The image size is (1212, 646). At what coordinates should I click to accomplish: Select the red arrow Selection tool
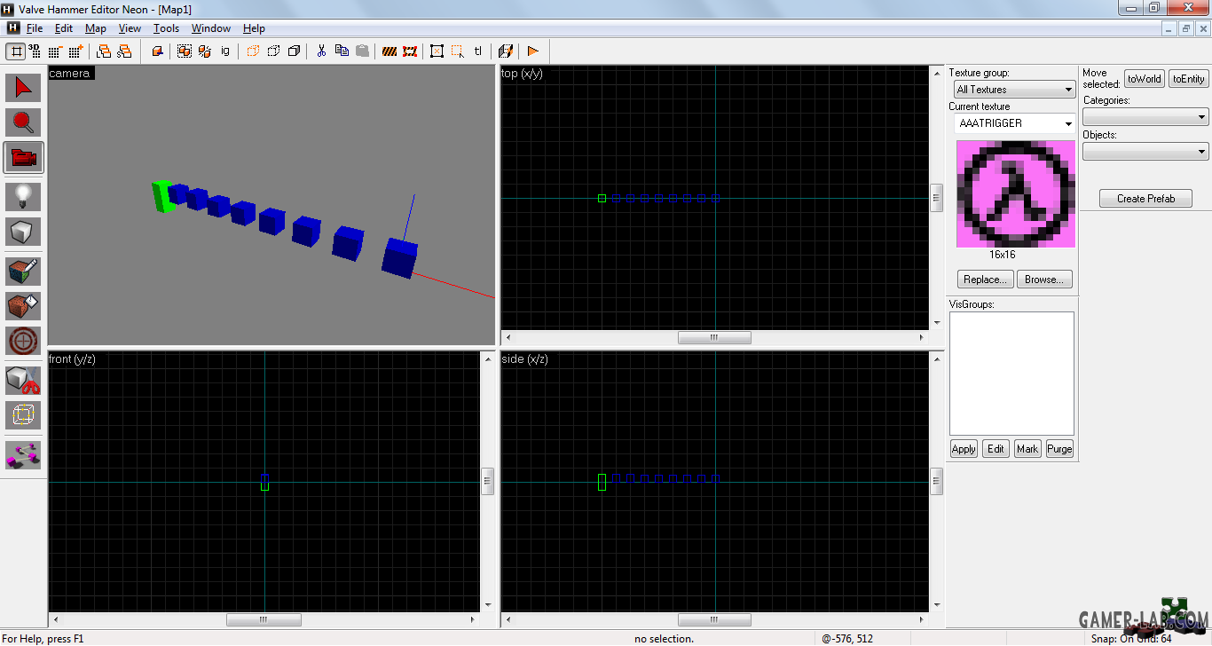(x=23, y=88)
